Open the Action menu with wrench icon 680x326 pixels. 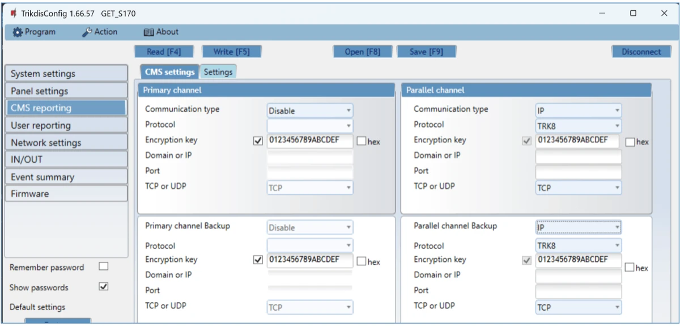[x=100, y=32]
